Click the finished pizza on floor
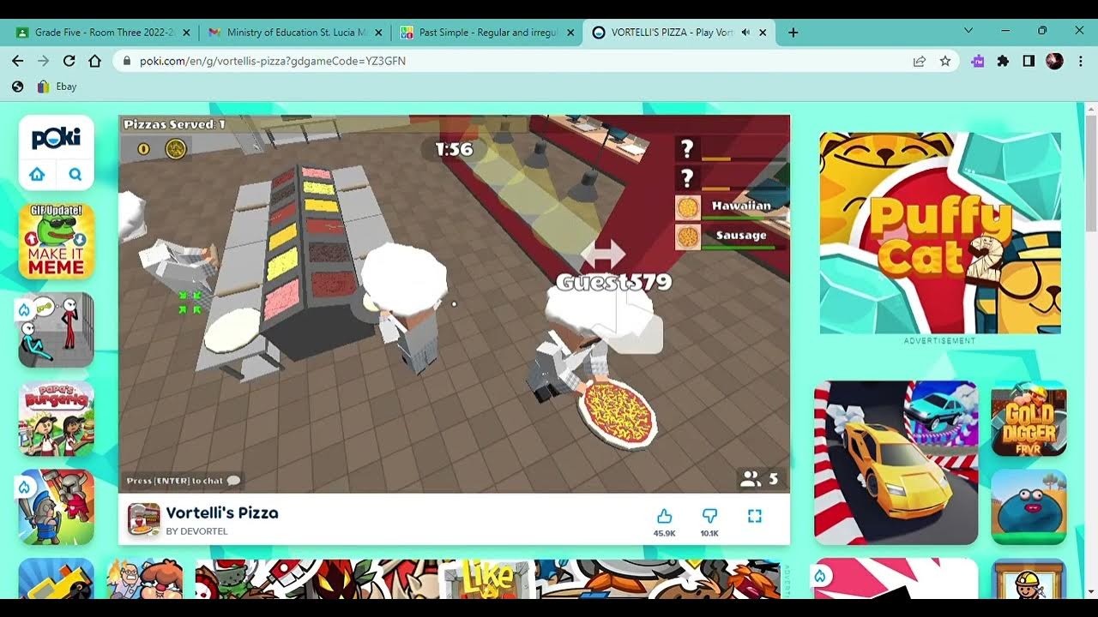 617,413
